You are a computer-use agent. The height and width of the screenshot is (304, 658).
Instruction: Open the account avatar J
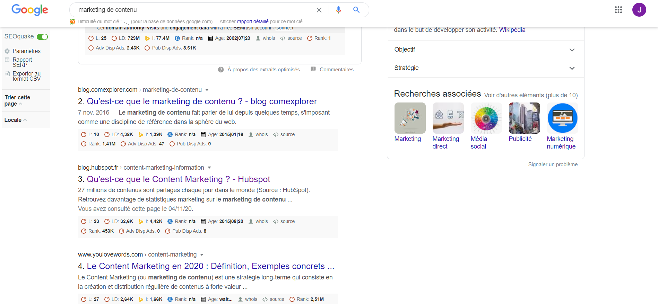tap(639, 10)
